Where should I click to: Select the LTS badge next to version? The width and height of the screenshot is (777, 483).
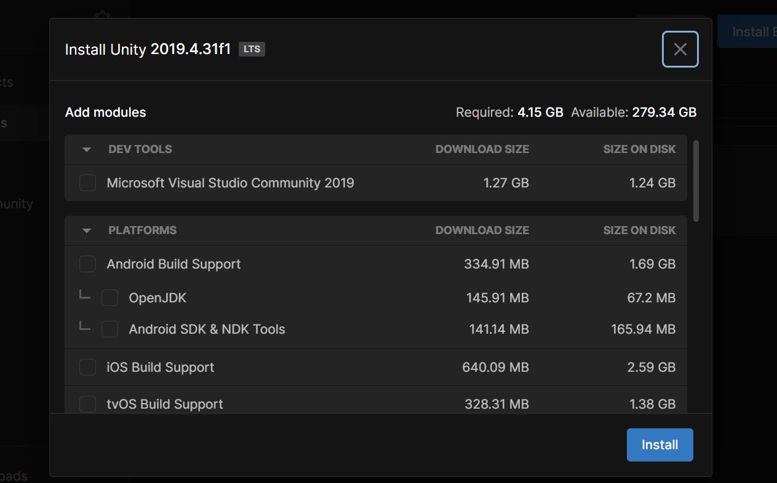pyautogui.click(x=252, y=49)
